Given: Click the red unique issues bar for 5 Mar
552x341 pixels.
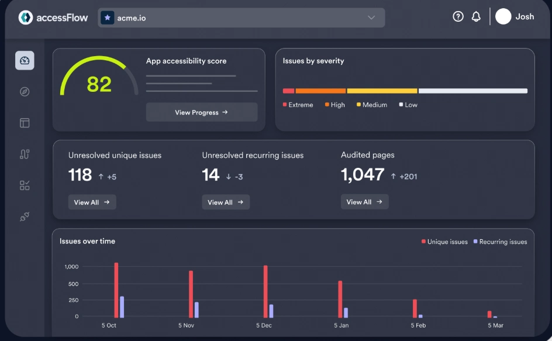Looking at the screenshot, I should pos(489,314).
